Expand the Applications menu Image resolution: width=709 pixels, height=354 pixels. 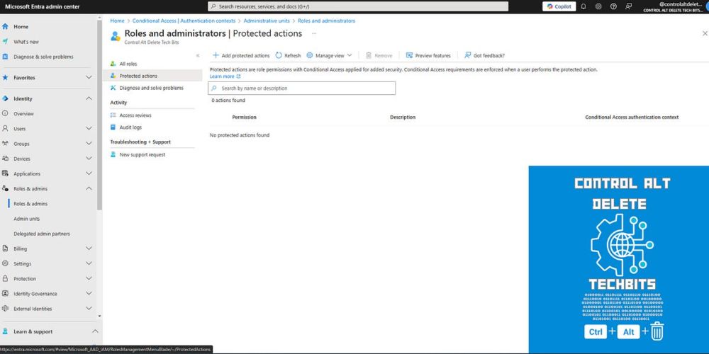[x=89, y=174]
